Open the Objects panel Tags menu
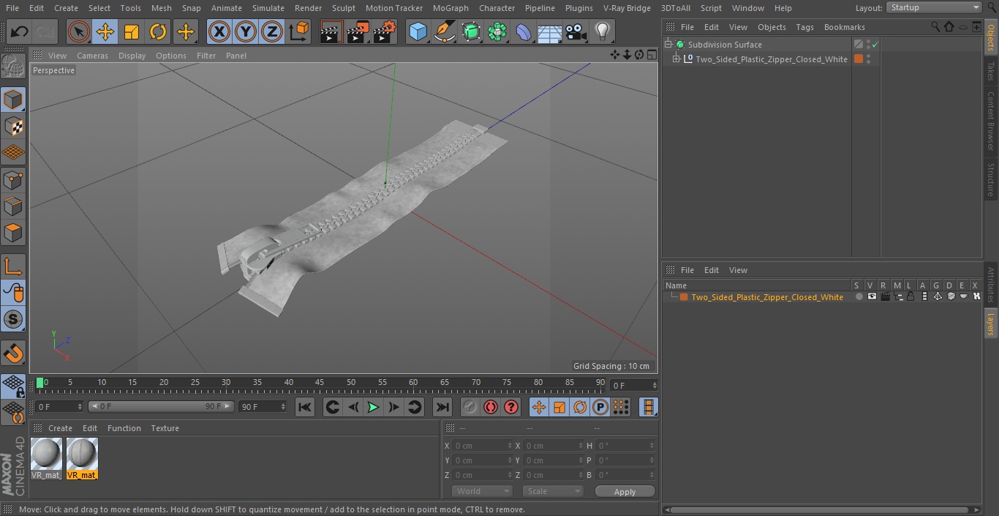 tap(804, 27)
